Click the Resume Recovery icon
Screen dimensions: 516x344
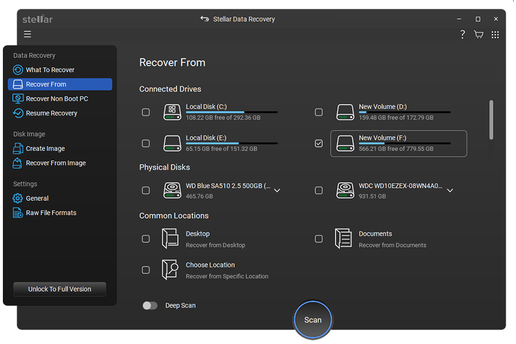tap(18, 113)
